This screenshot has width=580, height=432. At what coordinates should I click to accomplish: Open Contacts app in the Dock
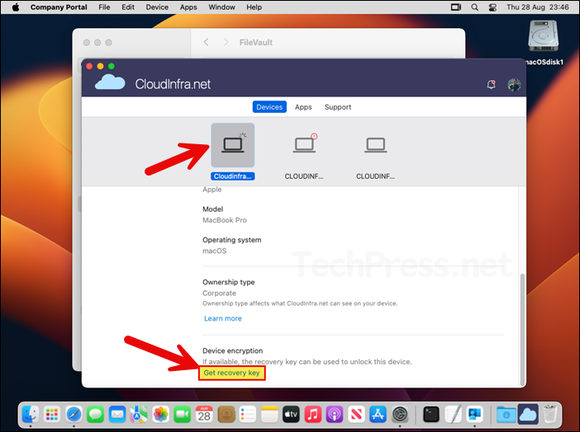point(226,415)
